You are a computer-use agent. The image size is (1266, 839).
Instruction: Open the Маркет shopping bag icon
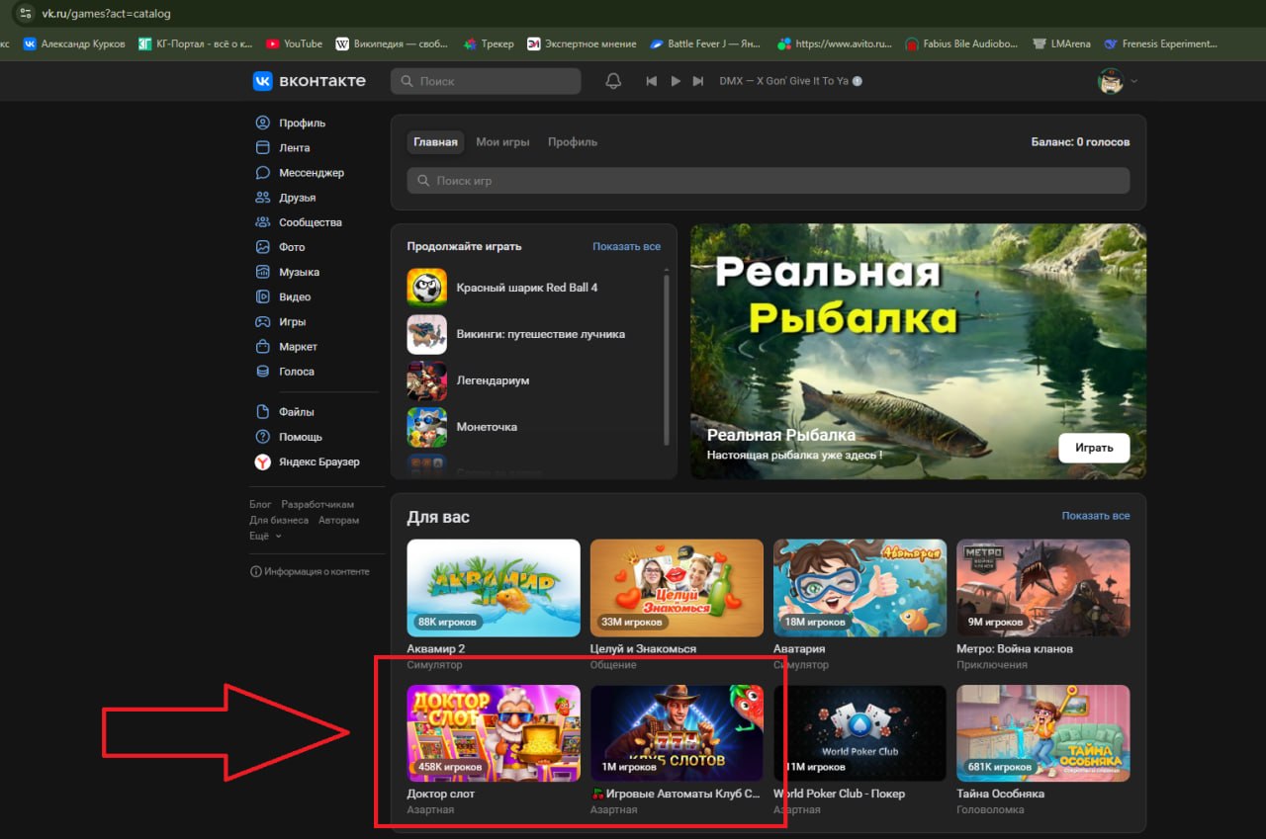pos(262,347)
